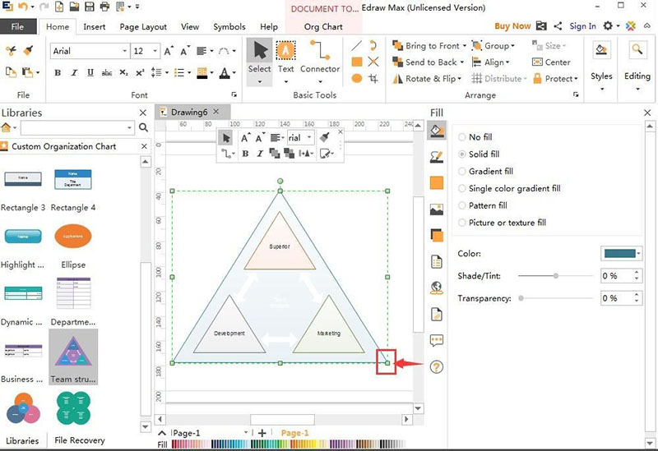Click the Libraries search magnifier icon
658x451 pixels.
click(x=143, y=128)
